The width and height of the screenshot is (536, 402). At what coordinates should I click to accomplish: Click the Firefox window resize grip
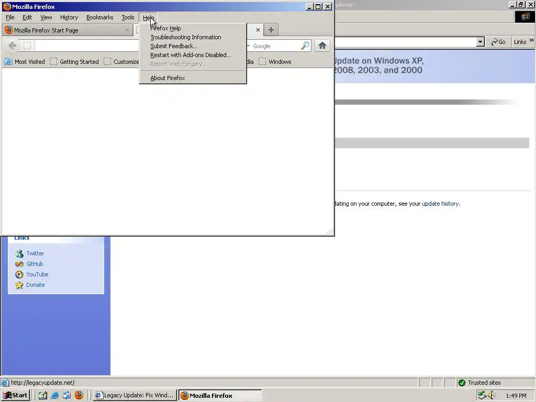(x=329, y=231)
